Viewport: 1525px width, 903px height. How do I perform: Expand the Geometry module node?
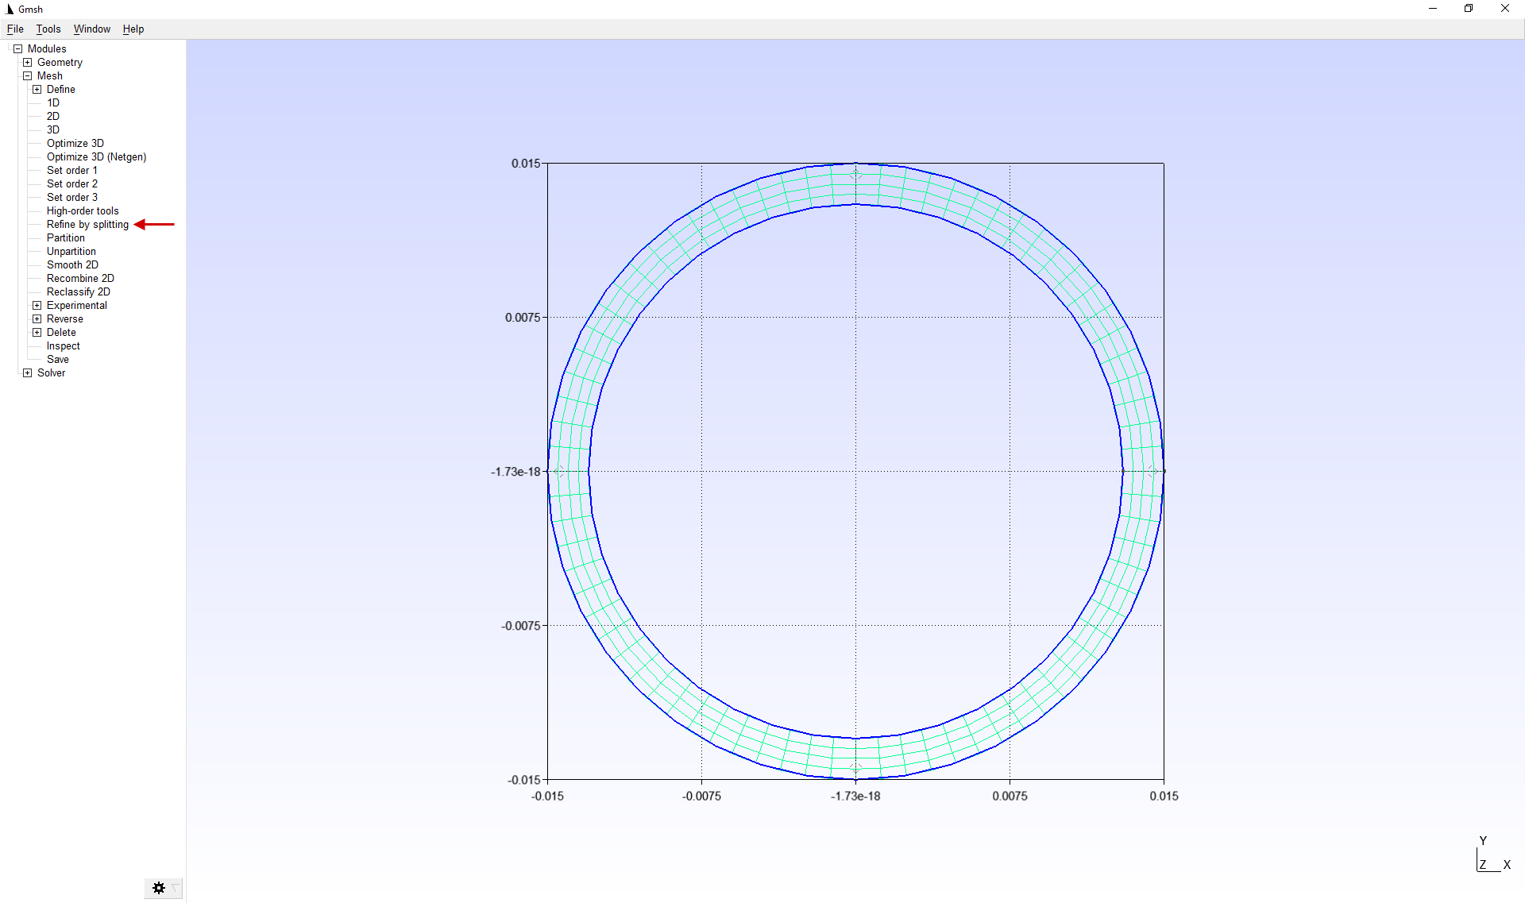28,62
